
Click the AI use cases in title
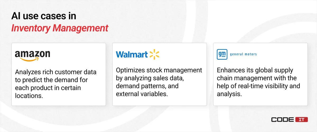pyautogui.click(x=44, y=16)
